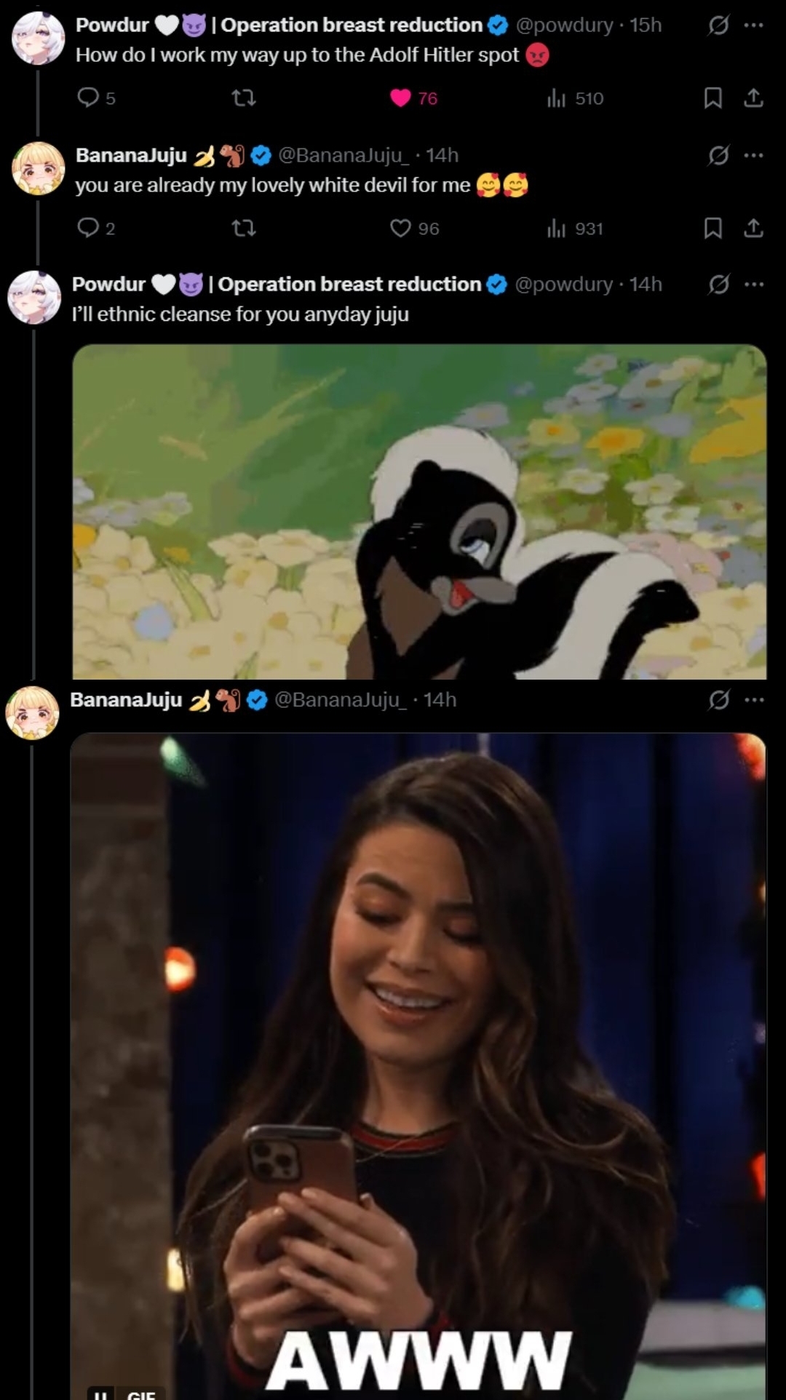Open more options on first tweet
The image size is (786, 1400).
tap(754, 25)
